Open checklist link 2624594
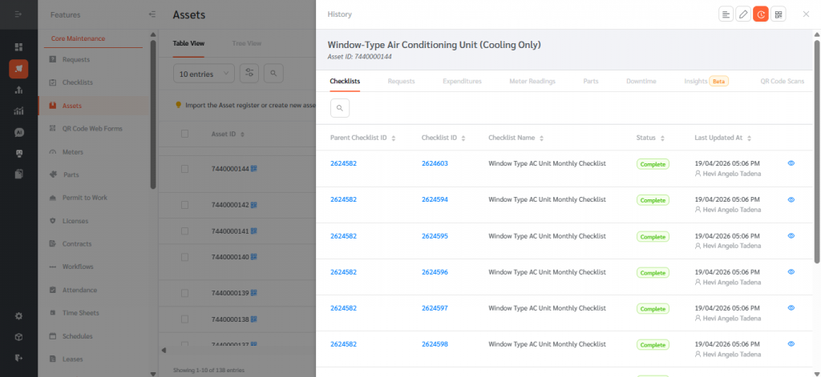This screenshot has width=821, height=377. click(x=435, y=199)
